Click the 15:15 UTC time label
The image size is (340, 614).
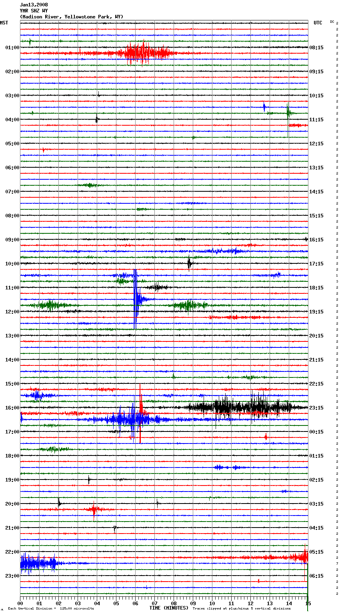coord(316,216)
